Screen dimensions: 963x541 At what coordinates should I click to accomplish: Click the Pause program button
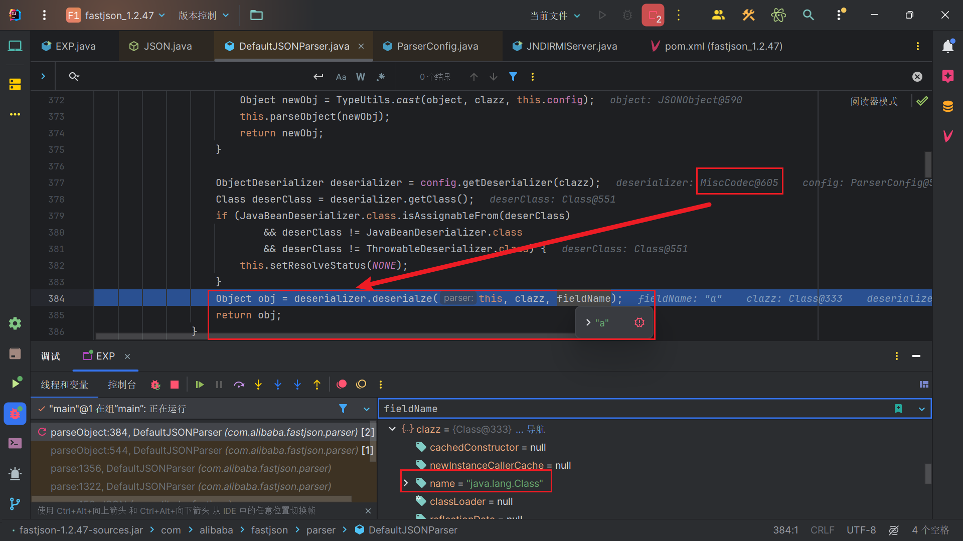(x=219, y=385)
